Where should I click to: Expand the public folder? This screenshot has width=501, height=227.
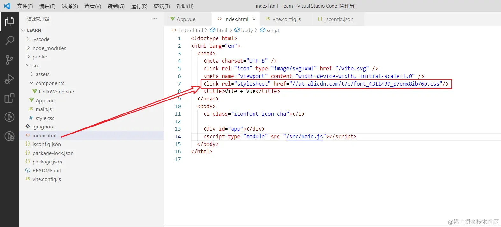pyautogui.click(x=29, y=57)
